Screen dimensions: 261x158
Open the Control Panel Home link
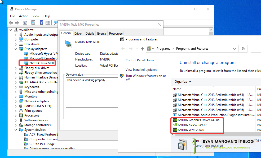click(x=140, y=60)
